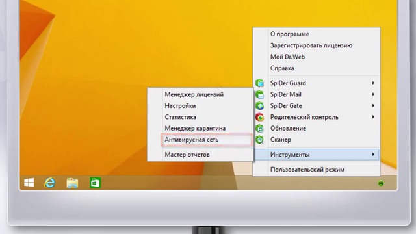The image size is (416, 234).
Task: Expand Родительский контроль submenu arrow
Action: [373, 117]
